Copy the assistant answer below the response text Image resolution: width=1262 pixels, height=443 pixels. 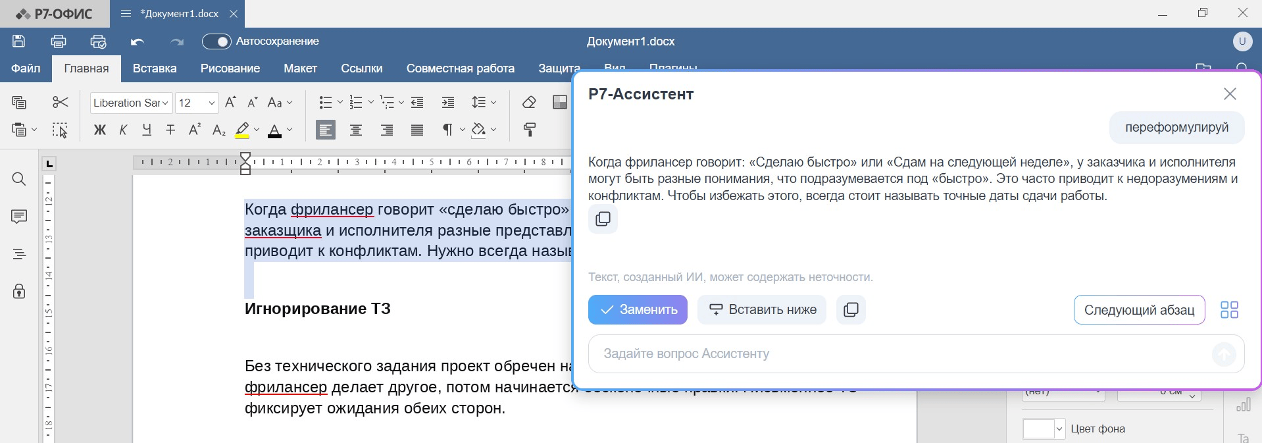click(603, 219)
